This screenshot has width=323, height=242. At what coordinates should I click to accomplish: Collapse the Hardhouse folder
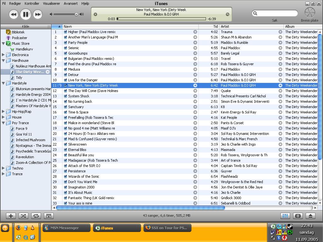[x=3, y=60]
